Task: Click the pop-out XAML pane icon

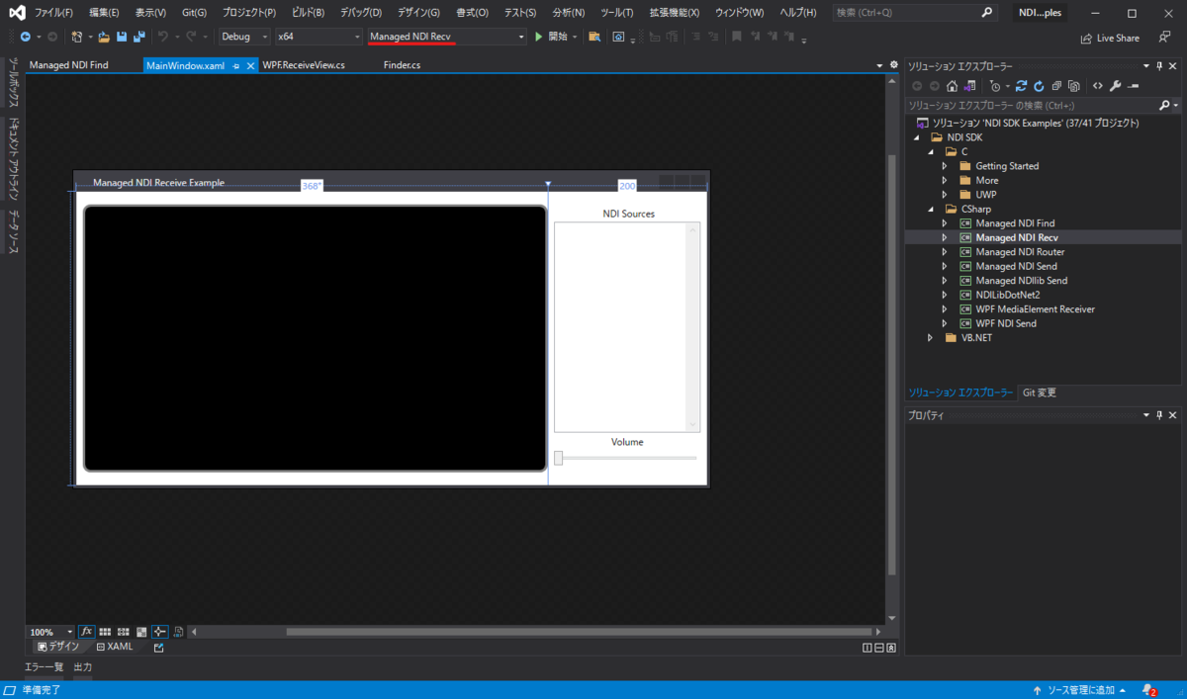Action: click(x=158, y=648)
